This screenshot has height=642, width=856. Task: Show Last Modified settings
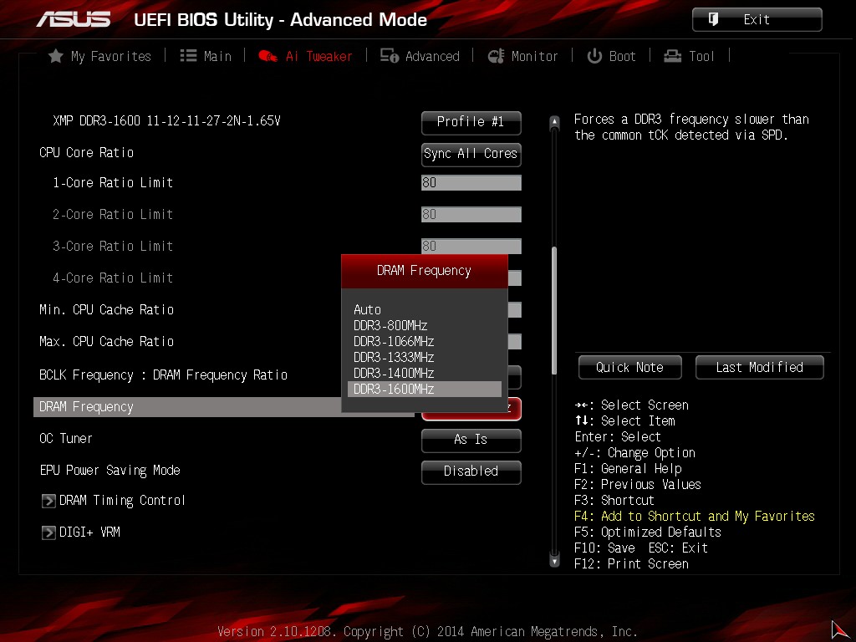pyautogui.click(x=759, y=368)
